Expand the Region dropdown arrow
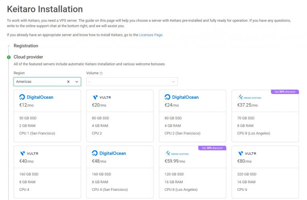Image resolution: width=307 pixels, height=200 pixels. (77, 82)
